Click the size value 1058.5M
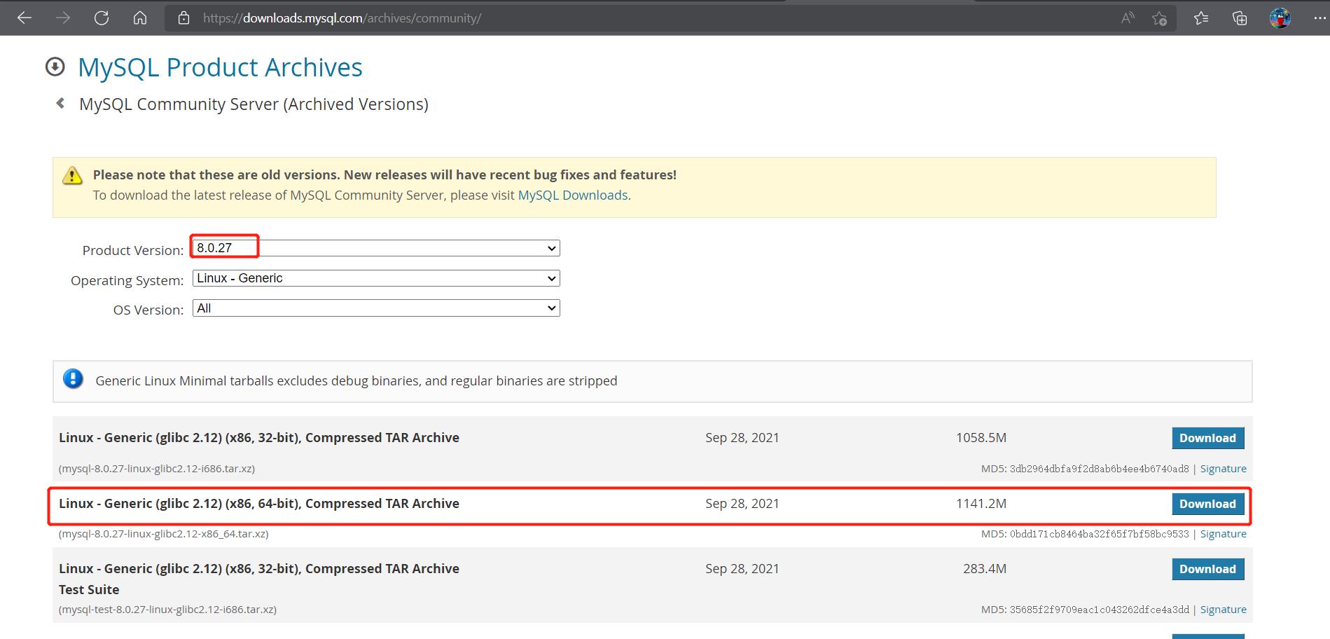The height and width of the screenshot is (639, 1330). point(981,438)
